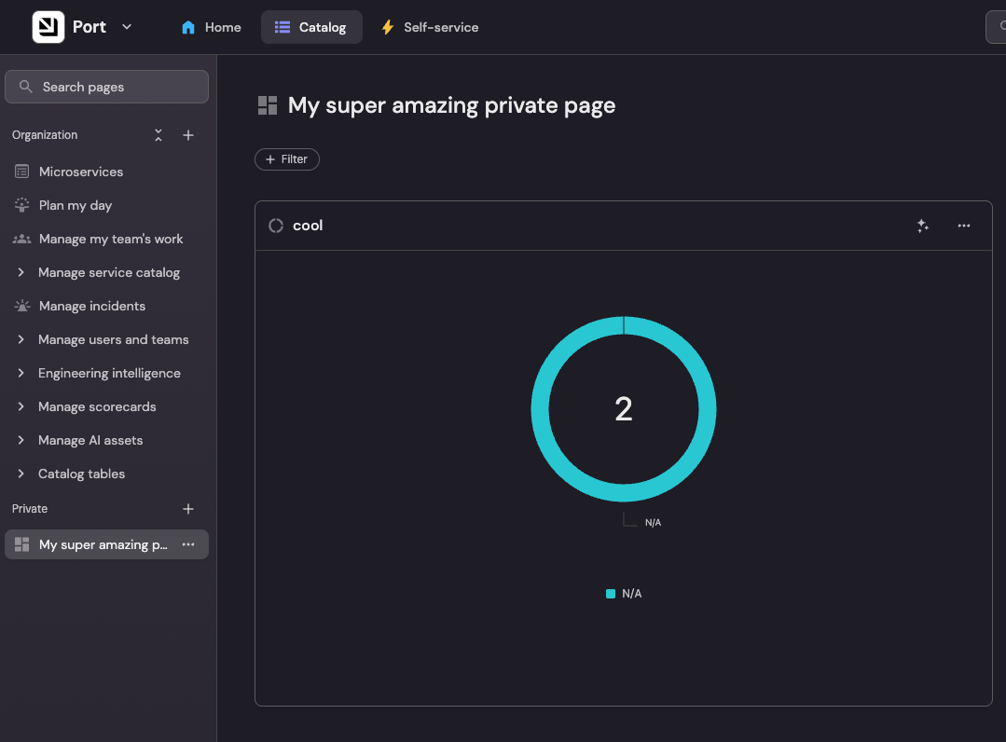The height and width of the screenshot is (742, 1006).
Task: Open AI sparkle action on cool widget
Action: (923, 226)
